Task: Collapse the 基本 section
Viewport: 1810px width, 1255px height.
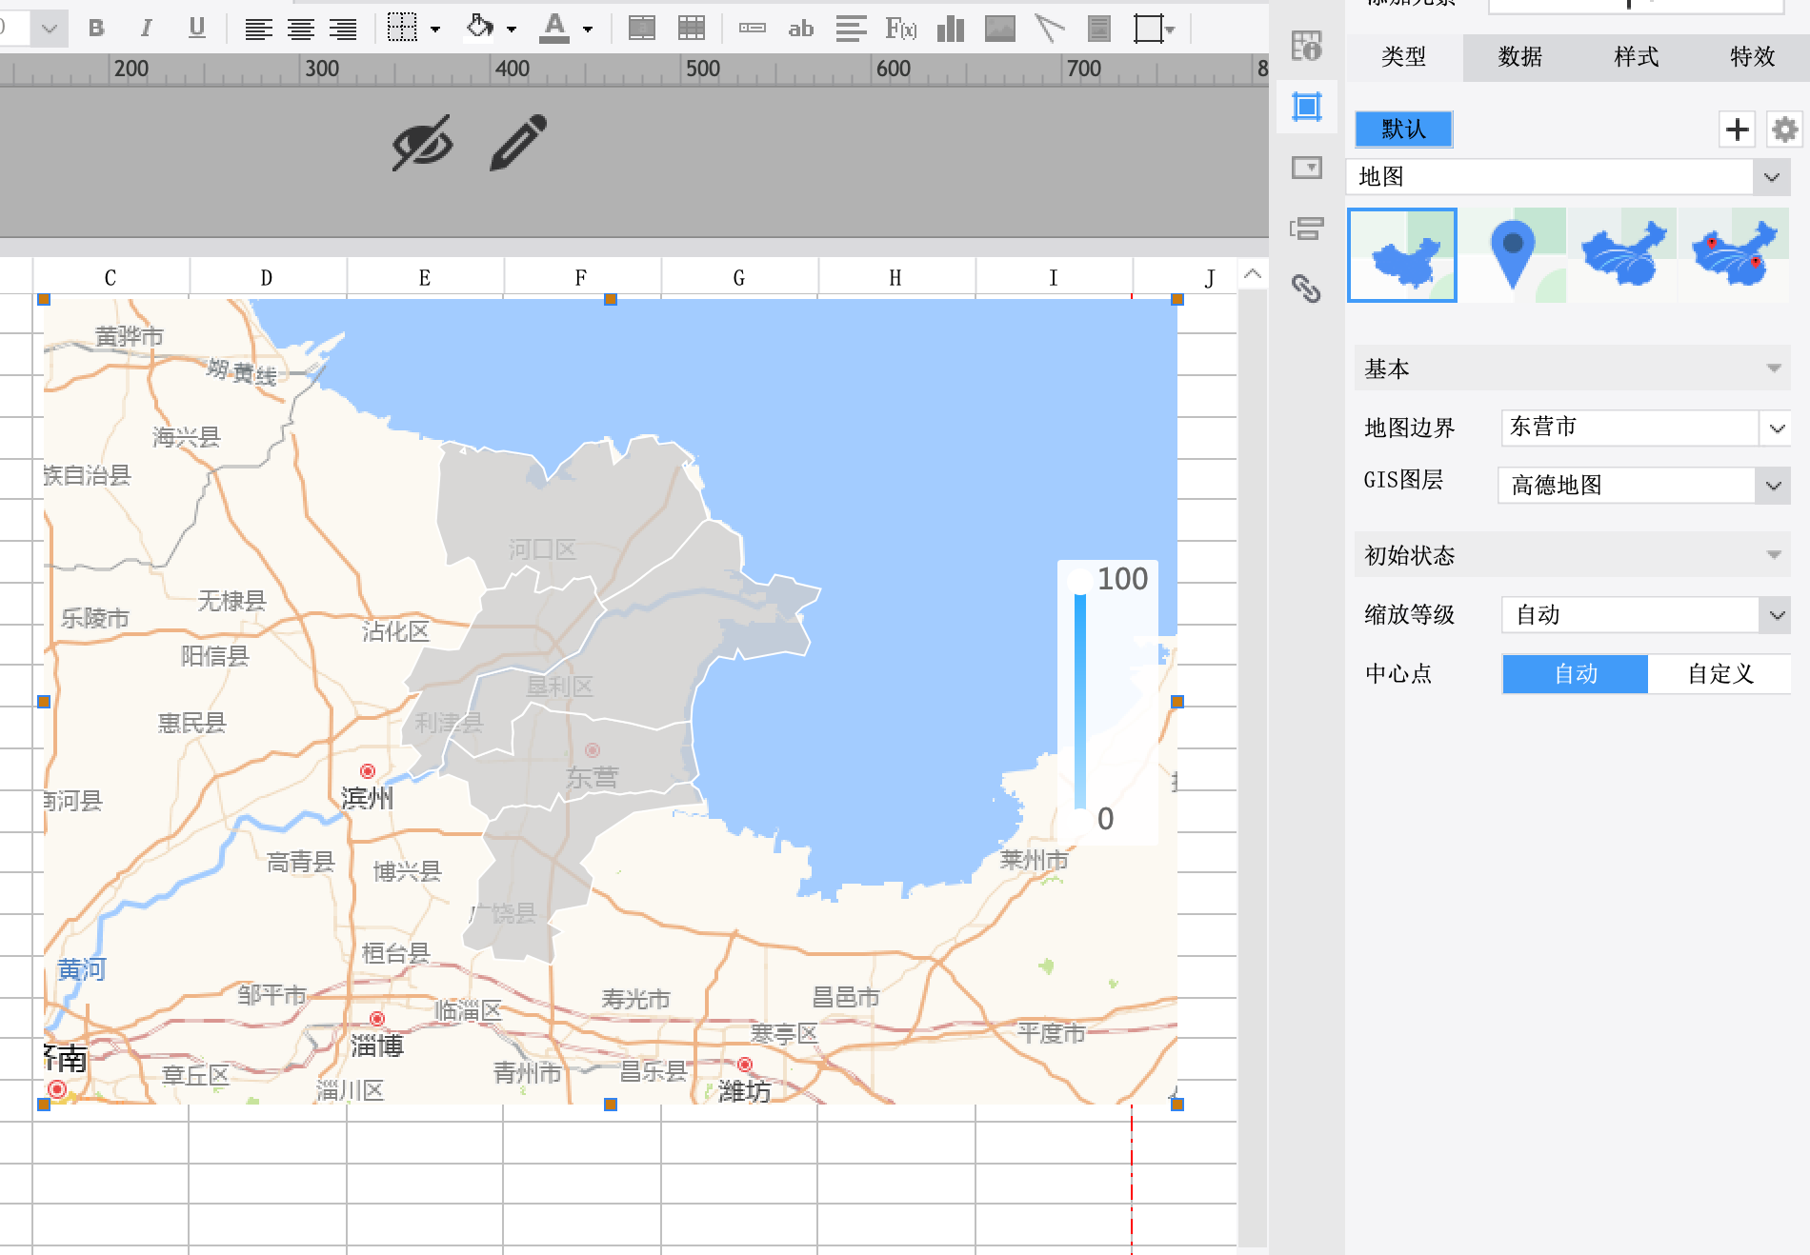Action: point(1573,369)
